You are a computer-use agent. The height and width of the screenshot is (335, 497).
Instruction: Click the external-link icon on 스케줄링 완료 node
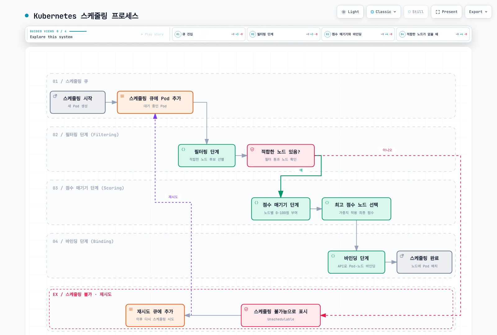coord(402,256)
